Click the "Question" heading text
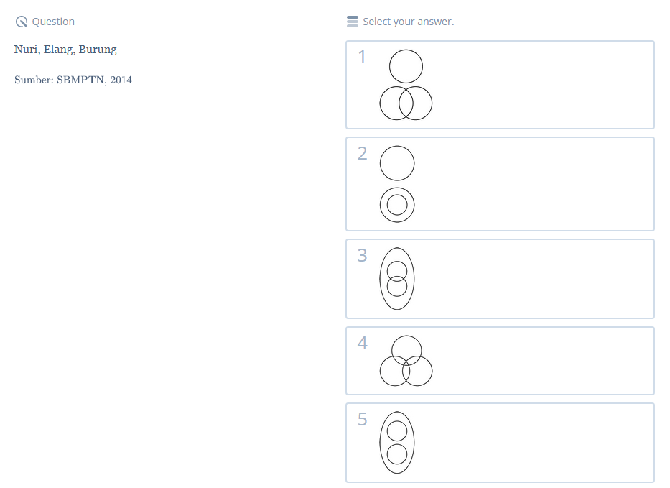This screenshot has width=670, height=488. click(x=53, y=22)
